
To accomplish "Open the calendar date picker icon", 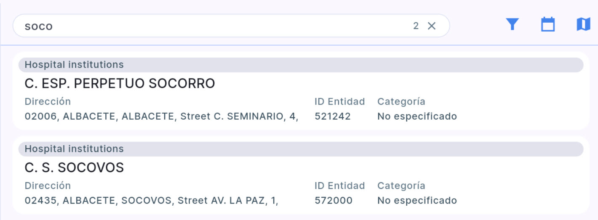I will (x=547, y=25).
